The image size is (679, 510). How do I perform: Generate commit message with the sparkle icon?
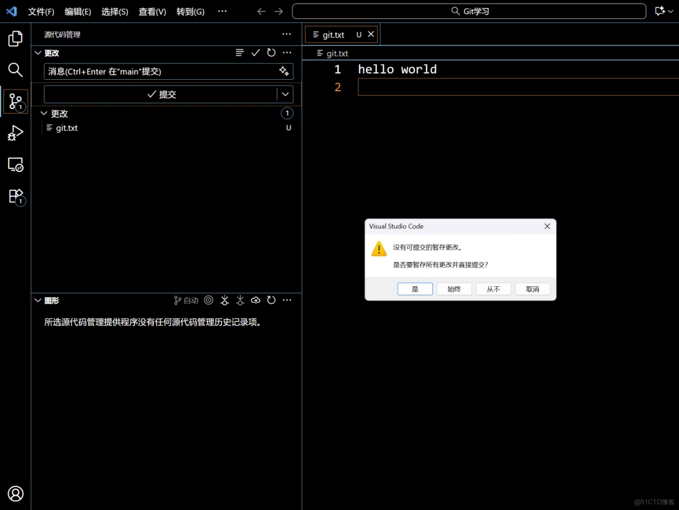[284, 71]
